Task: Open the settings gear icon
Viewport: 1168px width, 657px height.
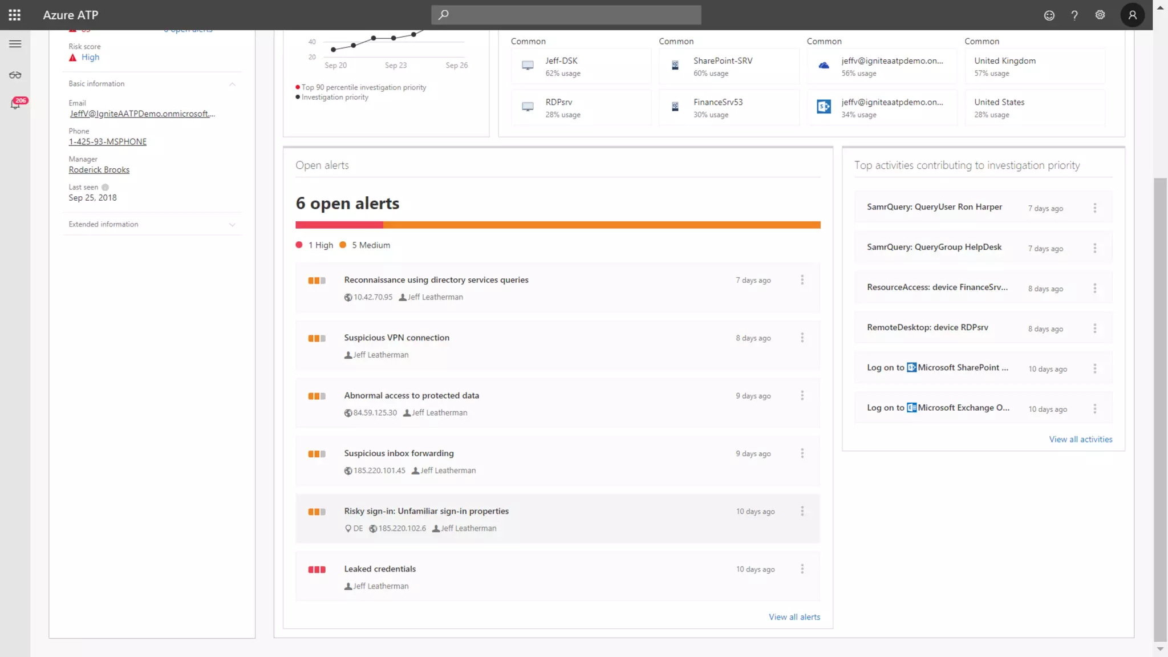Action: pos(1100,15)
